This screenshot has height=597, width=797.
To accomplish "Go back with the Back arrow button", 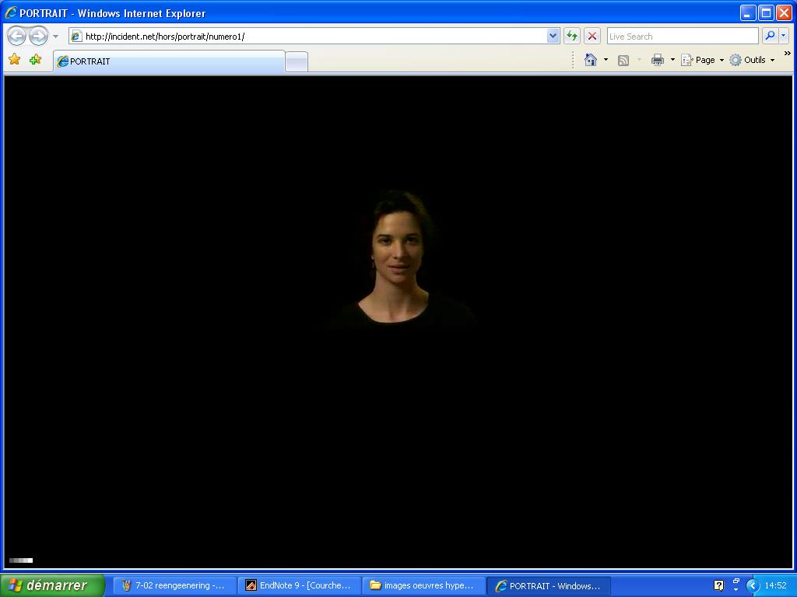I will (x=16, y=36).
